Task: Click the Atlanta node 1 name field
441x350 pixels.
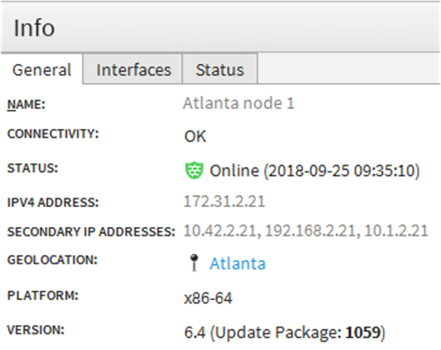Action: [239, 103]
